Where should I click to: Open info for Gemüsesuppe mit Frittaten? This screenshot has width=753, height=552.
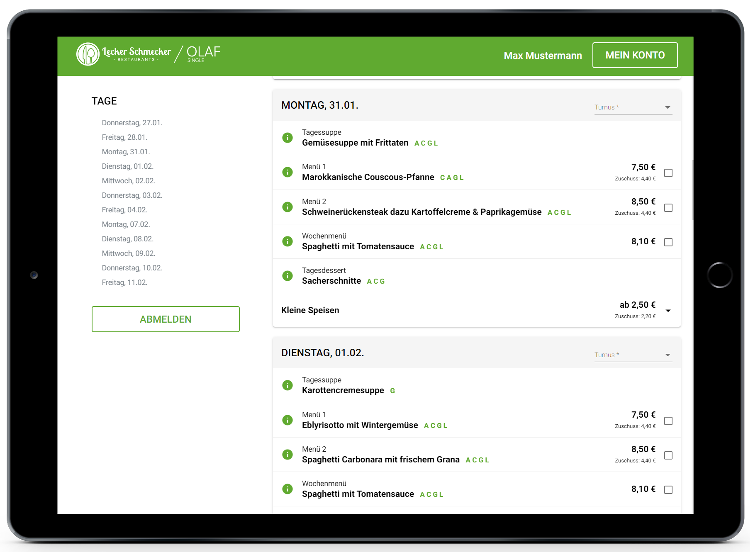(288, 138)
